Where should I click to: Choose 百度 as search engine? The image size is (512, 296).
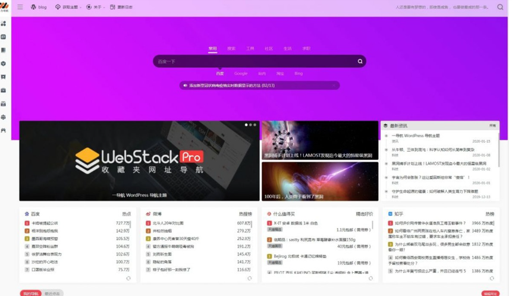point(220,74)
